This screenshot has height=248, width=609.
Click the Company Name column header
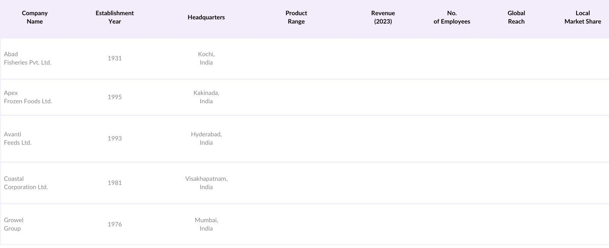(35, 17)
